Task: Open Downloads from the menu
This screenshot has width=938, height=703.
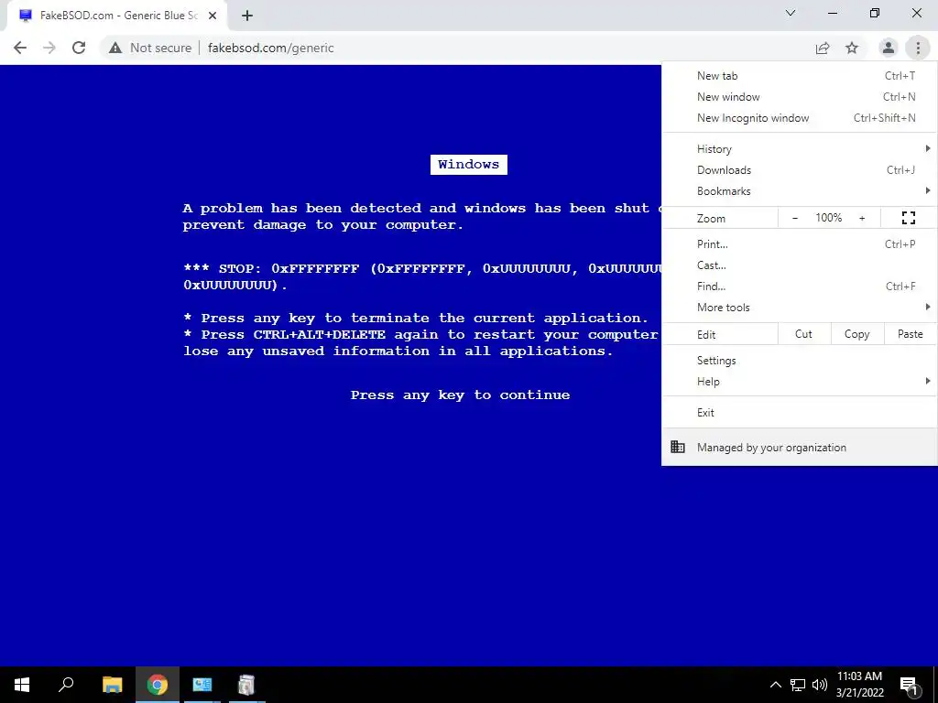Action: tap(799, 169)
